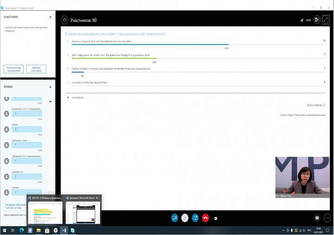This screenshot has width=334, height=235.
Task: Toggle the camera video button
Action: tap(175, 217)
